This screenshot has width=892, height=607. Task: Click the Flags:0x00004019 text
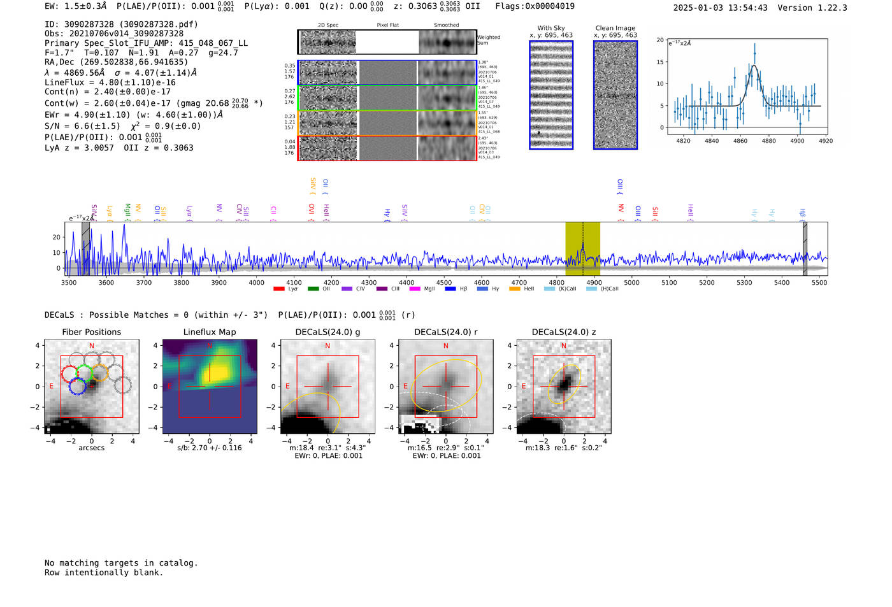[535, 6]
